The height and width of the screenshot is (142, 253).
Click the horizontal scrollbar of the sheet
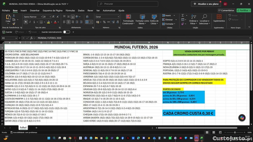click(197, 128)
